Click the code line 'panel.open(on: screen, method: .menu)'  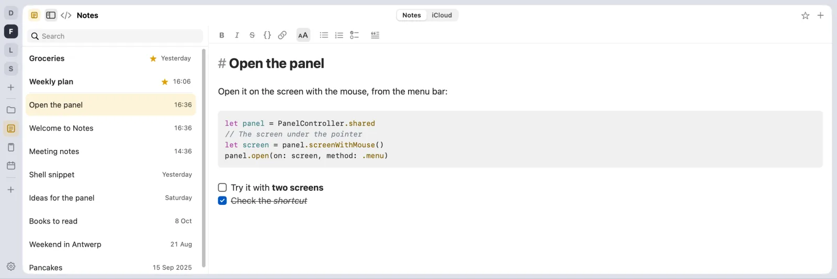307,156
